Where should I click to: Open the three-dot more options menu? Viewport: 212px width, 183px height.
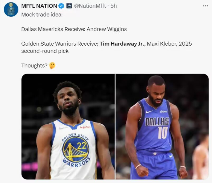(x=205, y=6)
